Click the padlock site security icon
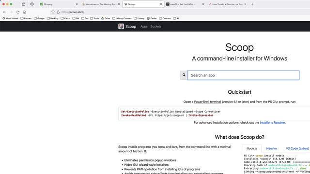The height and width of the screenshot is (174, 310). (58, 12)
